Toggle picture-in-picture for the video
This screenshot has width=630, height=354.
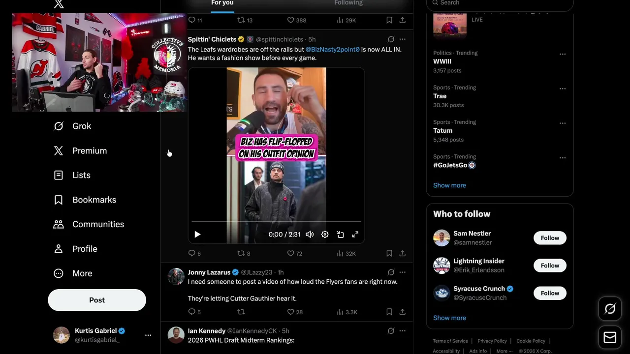pyautogui.click(x=340, y=235)
